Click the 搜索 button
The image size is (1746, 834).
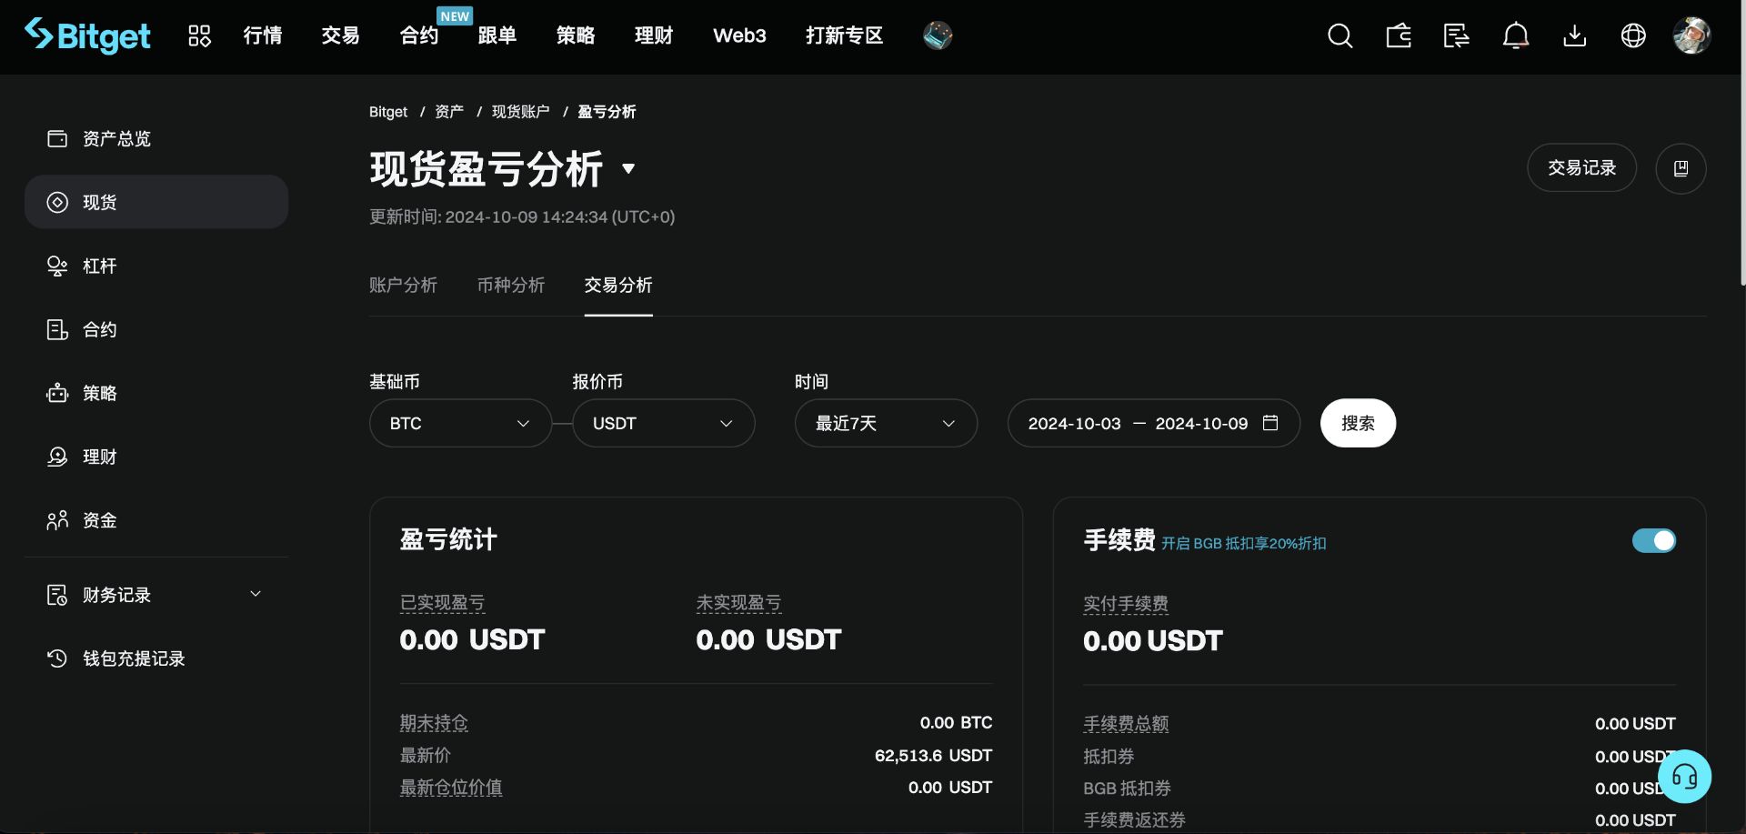pos(1358,423)
